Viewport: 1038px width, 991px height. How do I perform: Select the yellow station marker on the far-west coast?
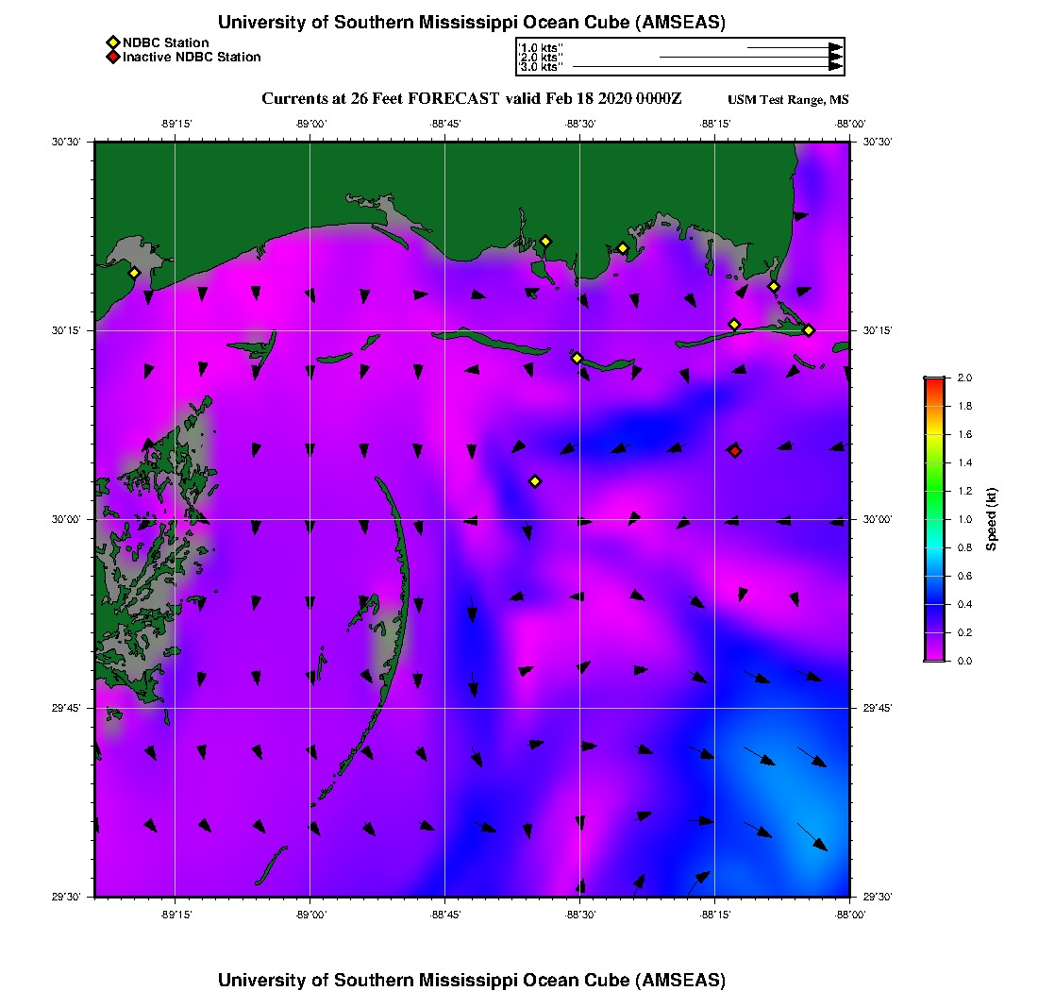pos(134,273)
